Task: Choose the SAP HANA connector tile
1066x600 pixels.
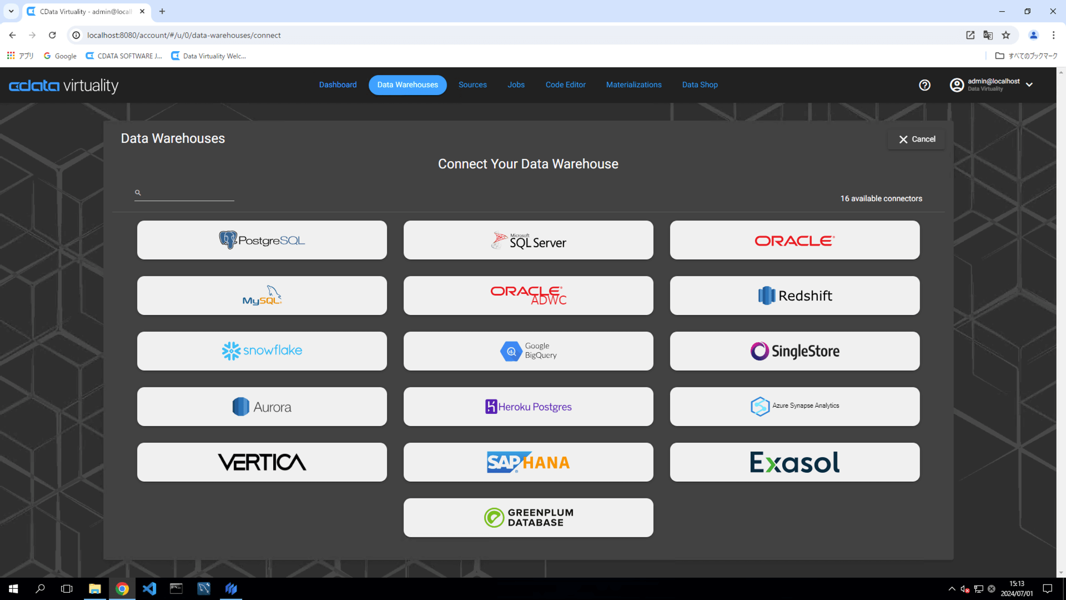Action: tap(528, 462)
